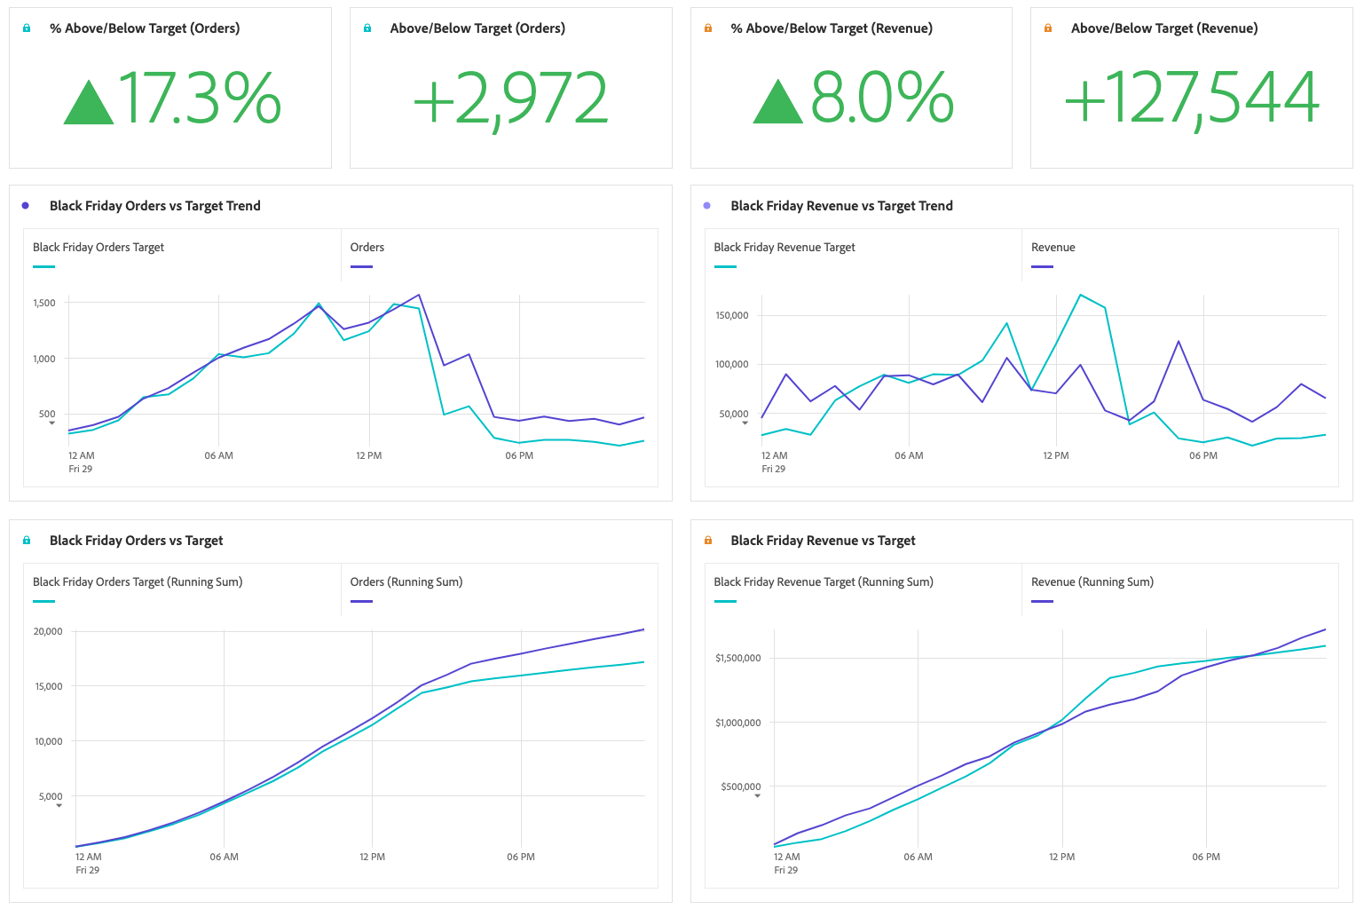Select Black Friday Revenue Target (Running Sum) legend label
The image size is (1364, 917).
(824, 582)
